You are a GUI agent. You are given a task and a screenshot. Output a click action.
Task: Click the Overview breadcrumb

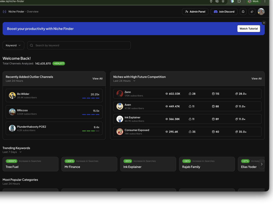click(32, 12)
